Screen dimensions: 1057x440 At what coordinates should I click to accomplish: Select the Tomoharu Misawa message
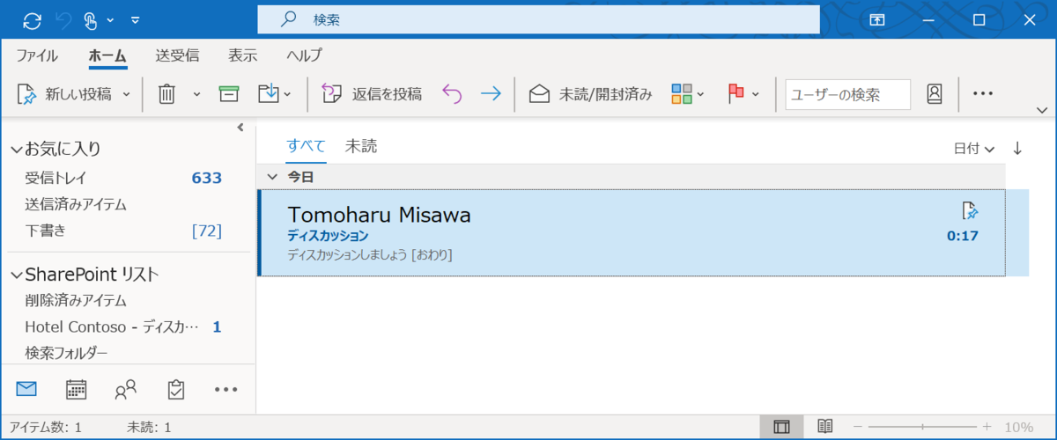[631, 232]
